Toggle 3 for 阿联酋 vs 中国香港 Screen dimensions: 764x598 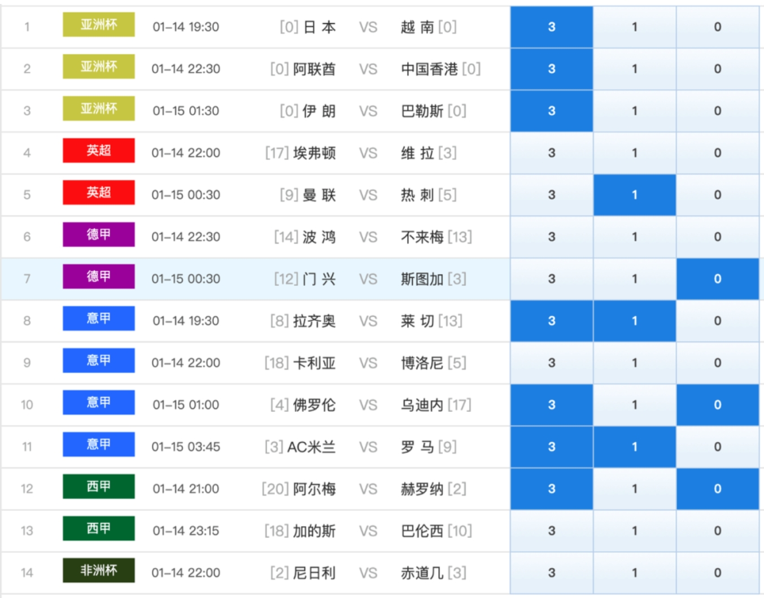[552, 69]
